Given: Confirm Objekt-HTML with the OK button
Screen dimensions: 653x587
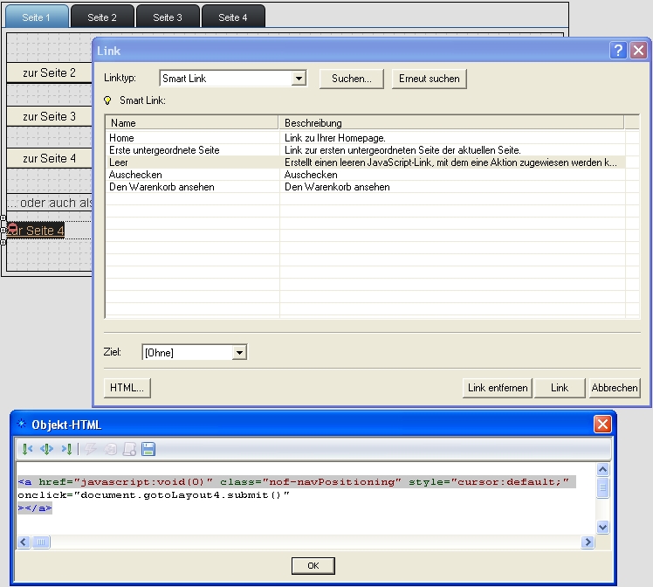Looking at the screenshot, I should 313,566.
